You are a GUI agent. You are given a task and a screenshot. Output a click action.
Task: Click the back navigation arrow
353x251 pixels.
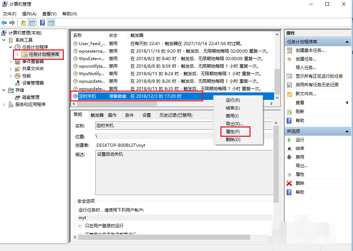coord(4,23)
